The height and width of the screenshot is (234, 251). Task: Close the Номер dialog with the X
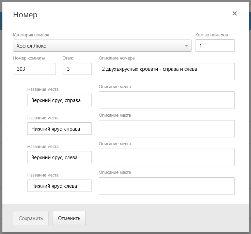[234, 14]
